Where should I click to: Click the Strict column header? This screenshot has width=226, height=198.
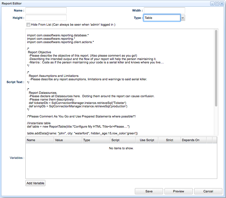click(170, 140)
